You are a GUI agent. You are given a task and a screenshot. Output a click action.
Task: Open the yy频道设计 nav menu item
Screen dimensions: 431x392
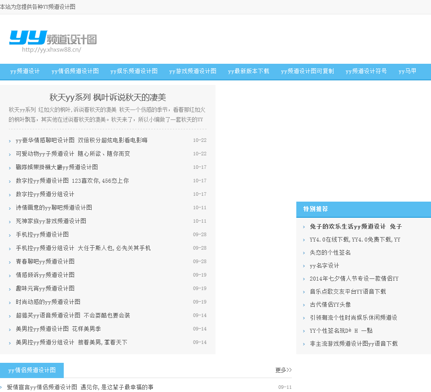pyautogui.click(x=25, y=71)
